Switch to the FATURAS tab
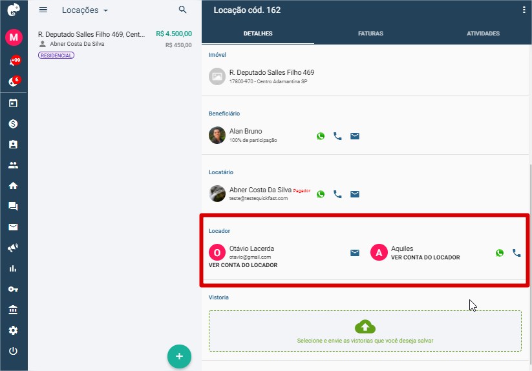This screenshot has height=371, width=532. pyautogui.click(x=370, y=34)
